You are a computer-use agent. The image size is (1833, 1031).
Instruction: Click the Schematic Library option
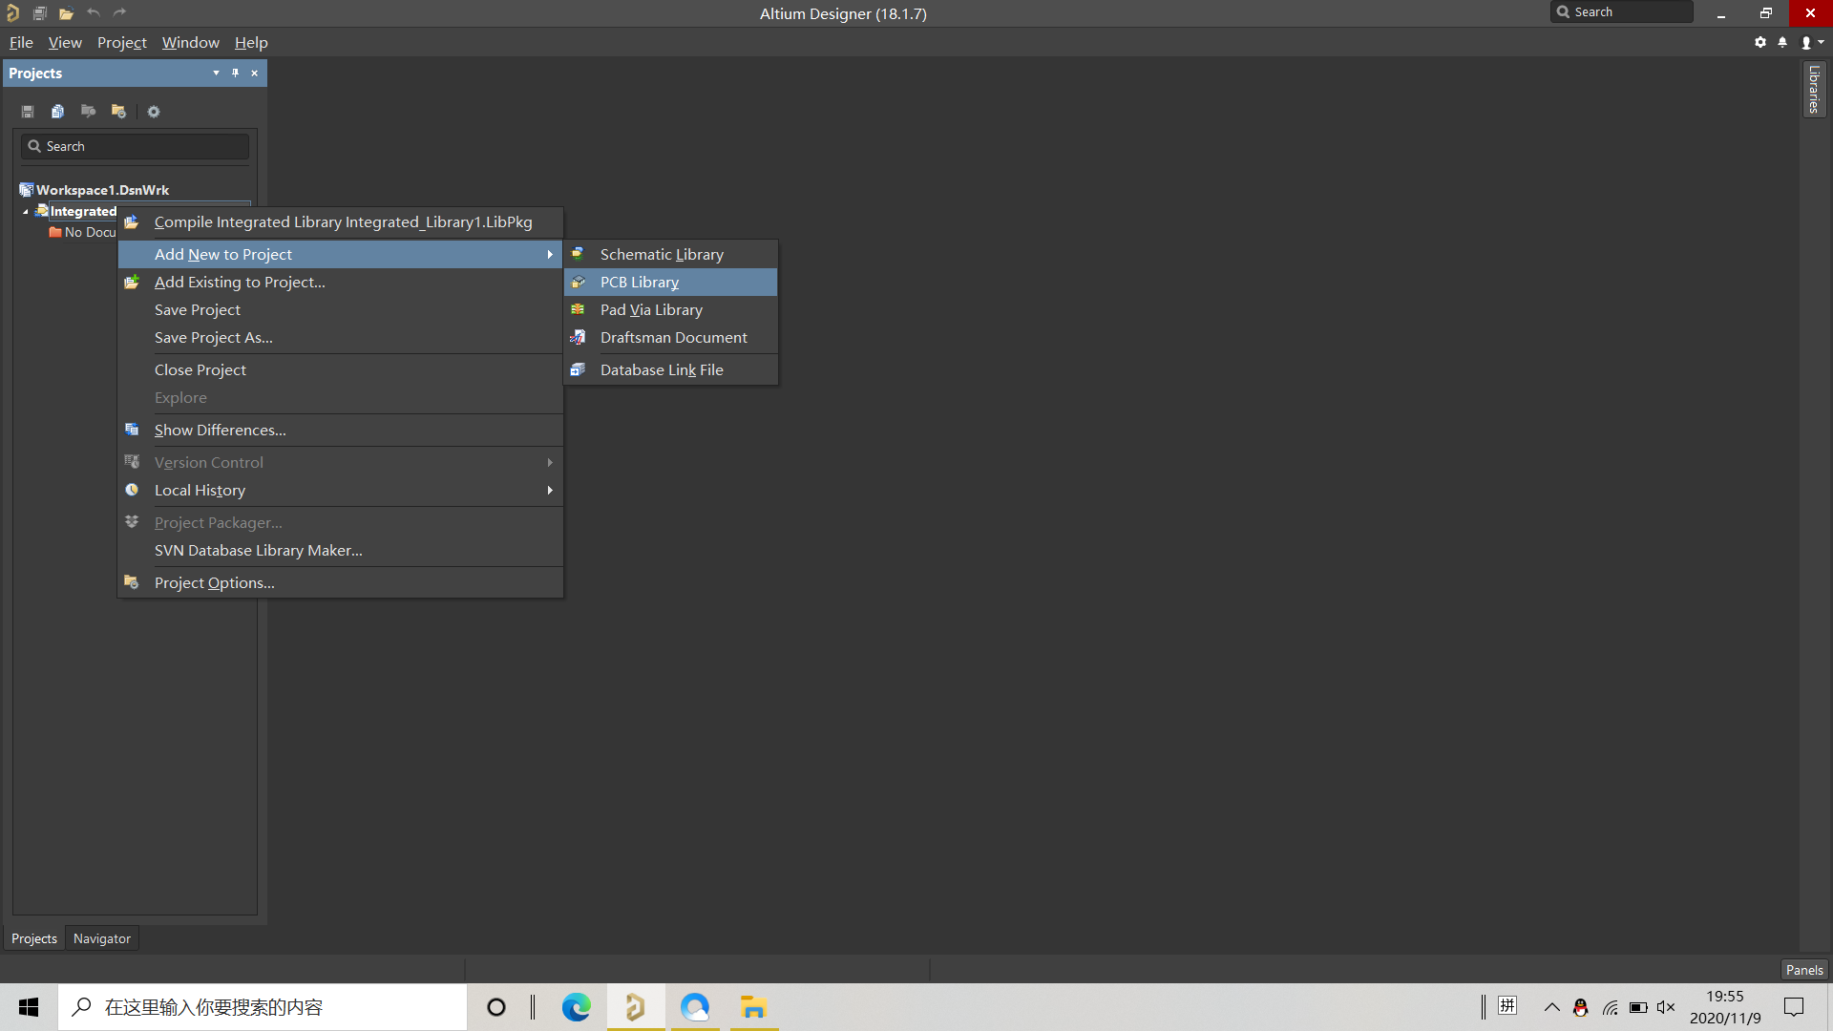[x=663, y=253]
